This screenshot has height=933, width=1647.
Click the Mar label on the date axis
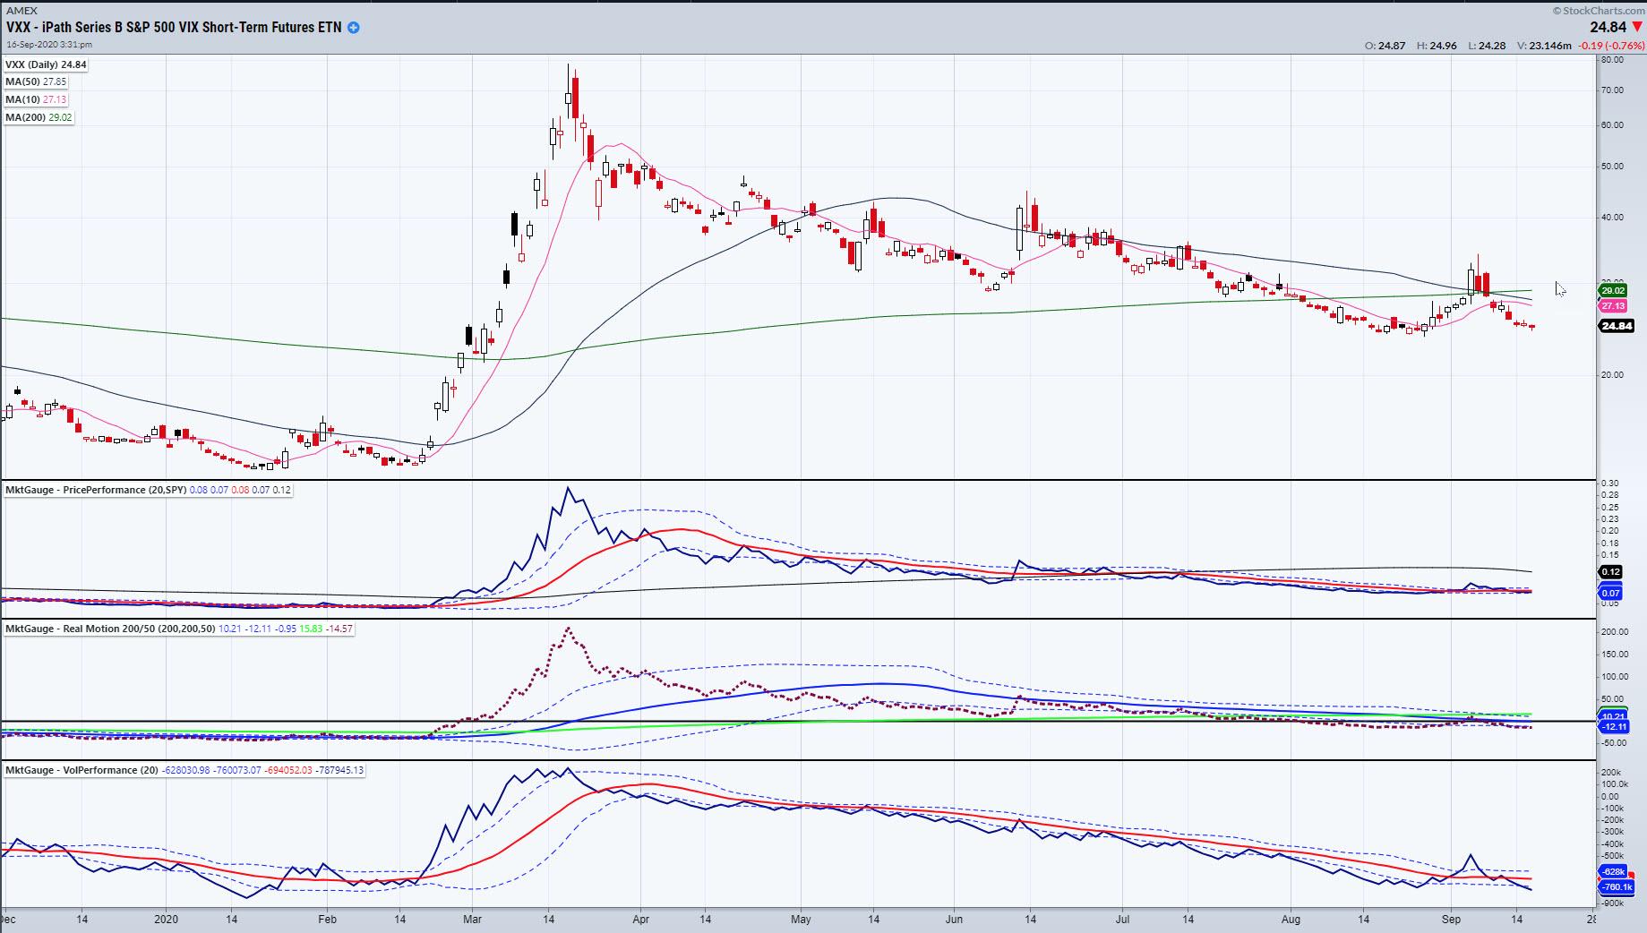(472, 920)
